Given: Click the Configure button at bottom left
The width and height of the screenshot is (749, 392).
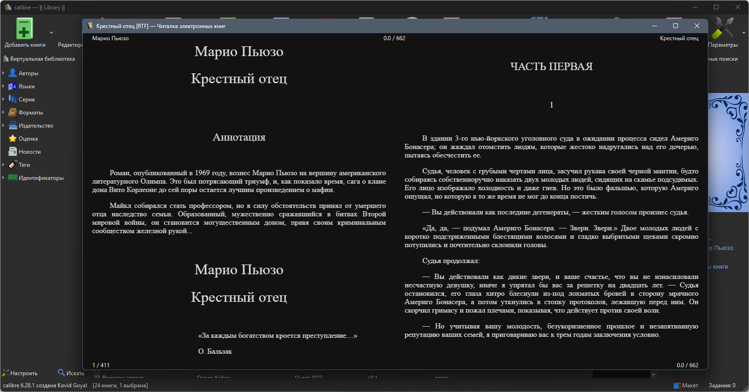Looking at the screenshot, I should 20,373.
